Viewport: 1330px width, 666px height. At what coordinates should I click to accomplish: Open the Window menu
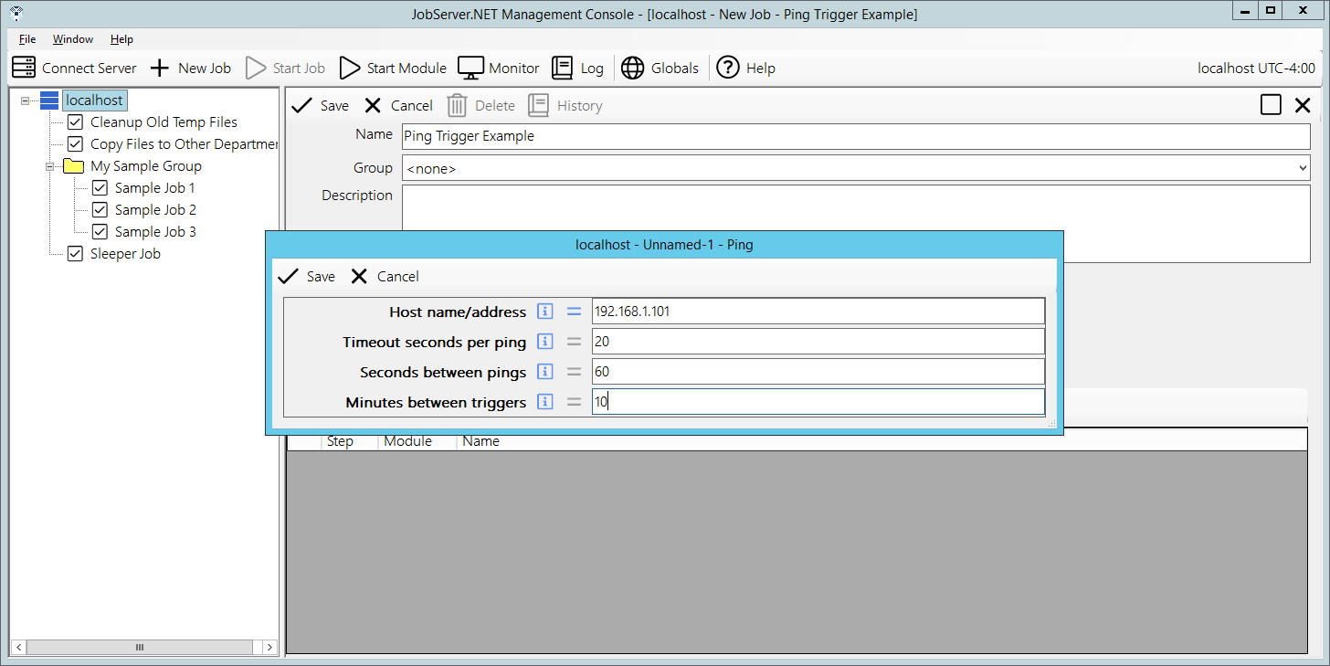click(x=73, y=39)
